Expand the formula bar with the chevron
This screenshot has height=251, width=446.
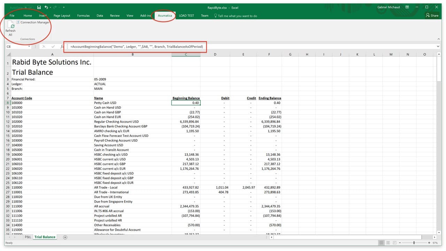tap(438, 46)
